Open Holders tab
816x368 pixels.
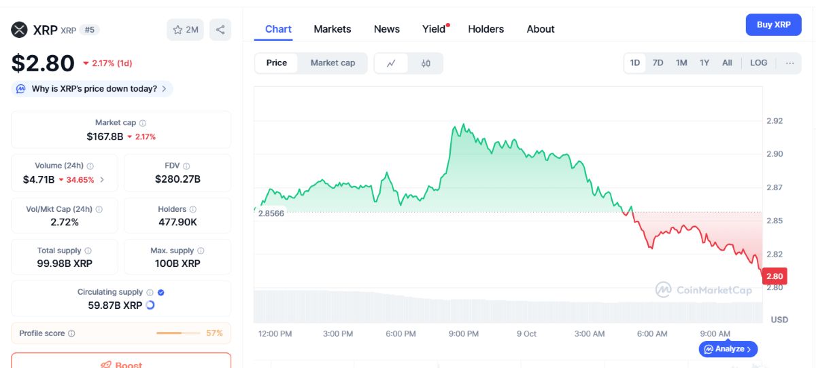(486, 29)
